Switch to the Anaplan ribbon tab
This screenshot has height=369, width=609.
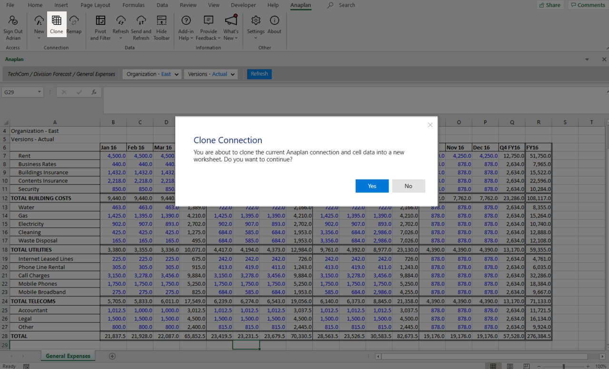coord(300,5)
